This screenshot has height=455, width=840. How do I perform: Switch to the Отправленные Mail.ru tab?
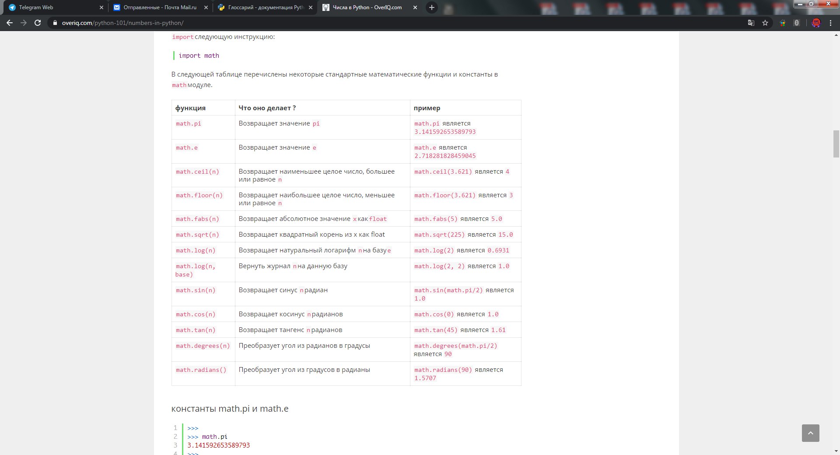pyautogui.click(x=160, y=7)
